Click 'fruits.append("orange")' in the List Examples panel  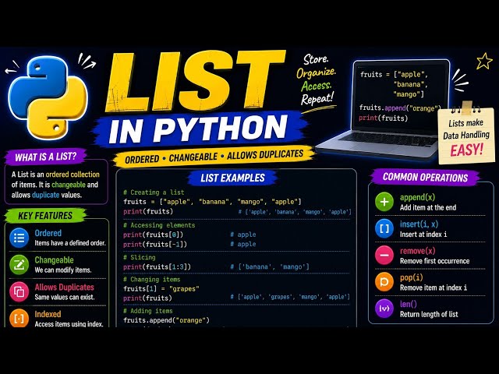coord(166,320)
